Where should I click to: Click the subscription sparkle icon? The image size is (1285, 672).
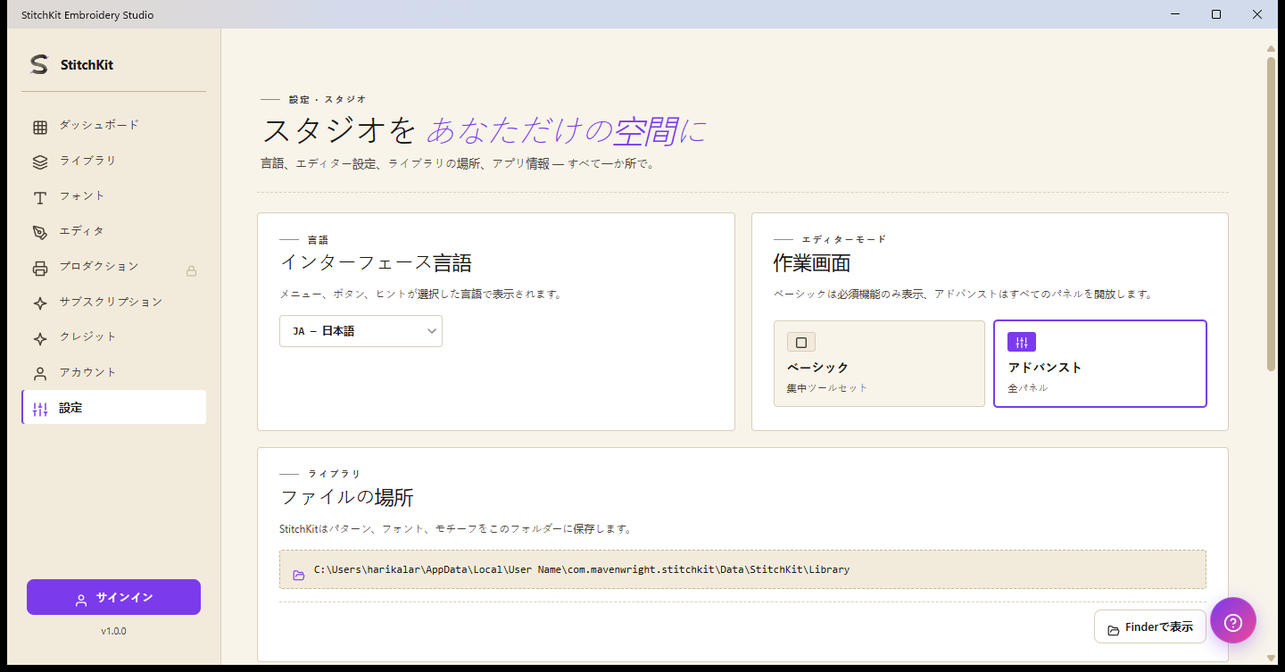(40, 303)
